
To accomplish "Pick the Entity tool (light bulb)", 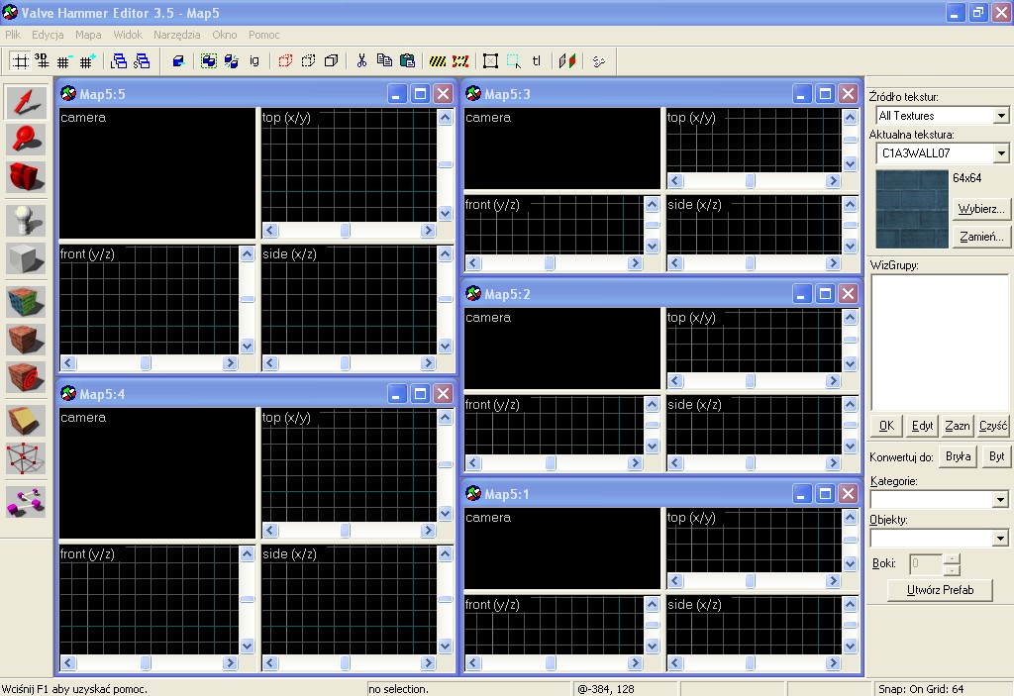I will coord(26,221).
